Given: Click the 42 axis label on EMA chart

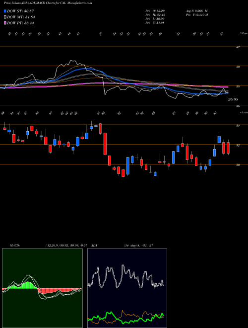Looking at the screenshot, I should point(238,47).
